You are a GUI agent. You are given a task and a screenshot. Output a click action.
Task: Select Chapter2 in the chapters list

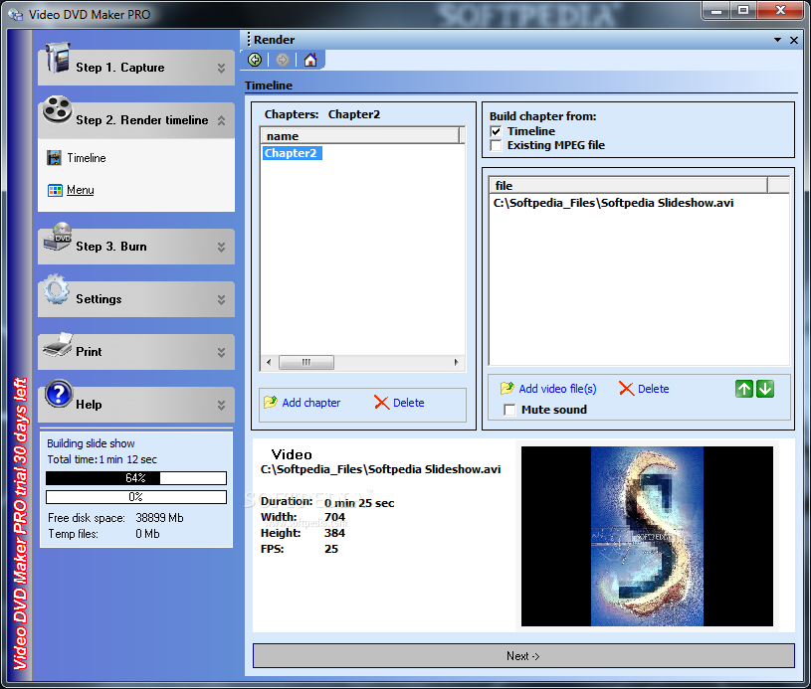(291, 153)
